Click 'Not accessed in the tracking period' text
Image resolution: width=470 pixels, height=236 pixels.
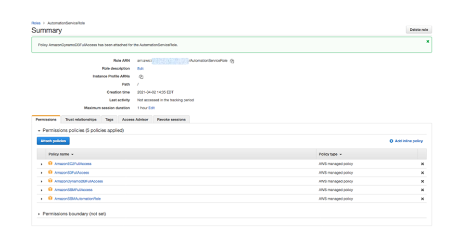tap(165, 100)
